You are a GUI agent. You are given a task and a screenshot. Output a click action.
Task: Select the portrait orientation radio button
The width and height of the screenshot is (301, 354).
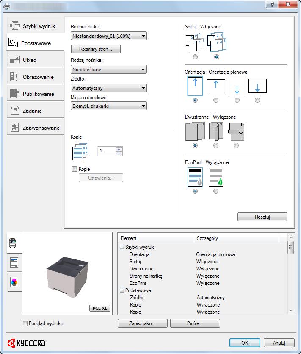pos(195,100)
